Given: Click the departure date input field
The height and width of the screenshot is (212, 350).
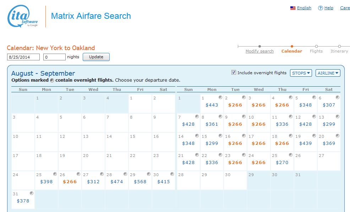Looking at the screenshot, I should pyautogui.click(x=23, y=57).
